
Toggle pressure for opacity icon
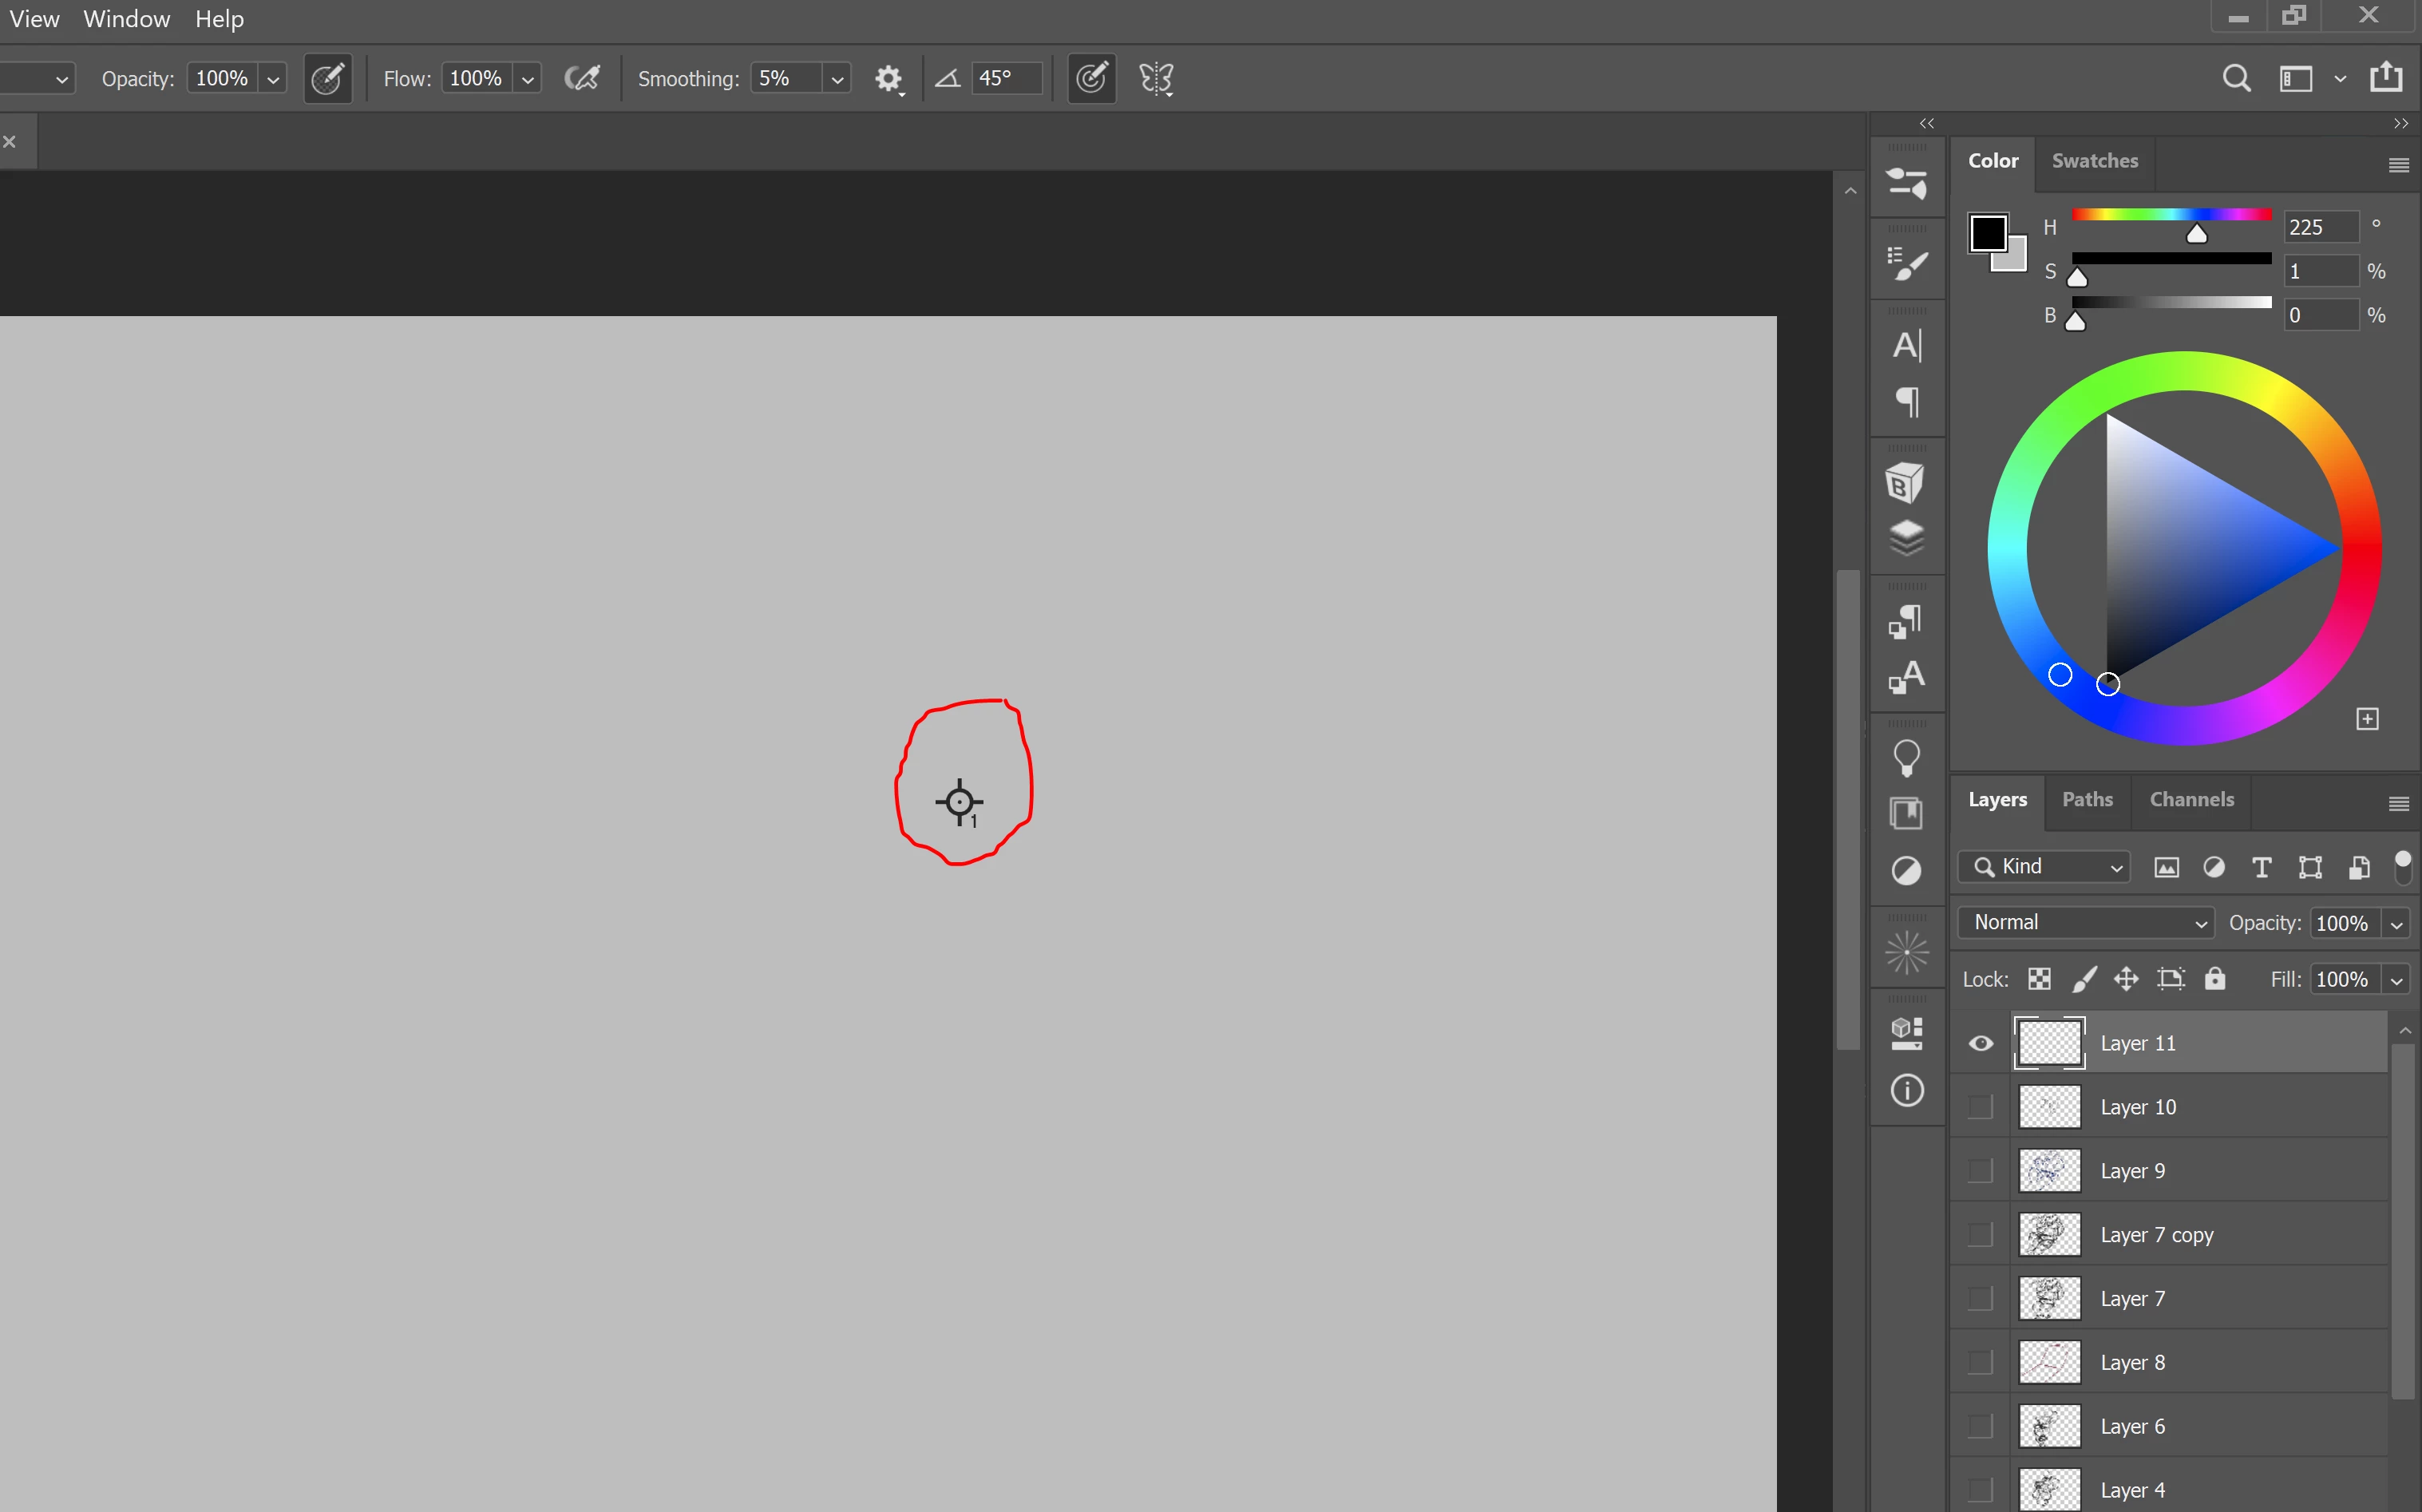[x=328, y=78]
